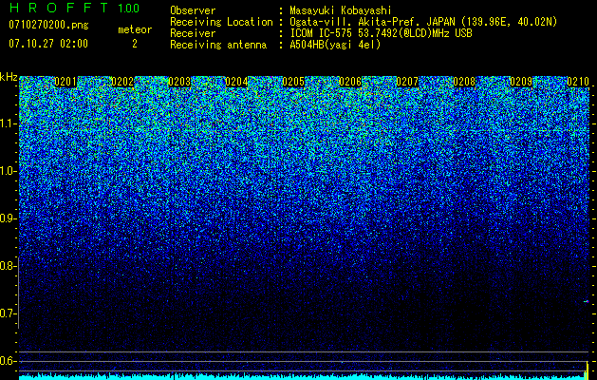
Task: Click the Ogata-vill. Akita-Pref. JAPAN location text
Action: click(x=423, y=23)
